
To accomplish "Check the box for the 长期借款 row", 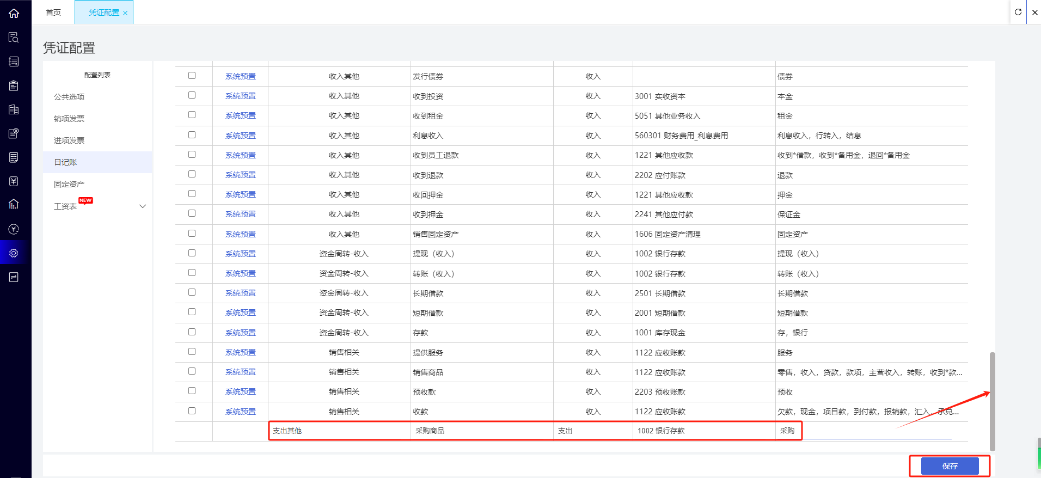I will (192, 292).
